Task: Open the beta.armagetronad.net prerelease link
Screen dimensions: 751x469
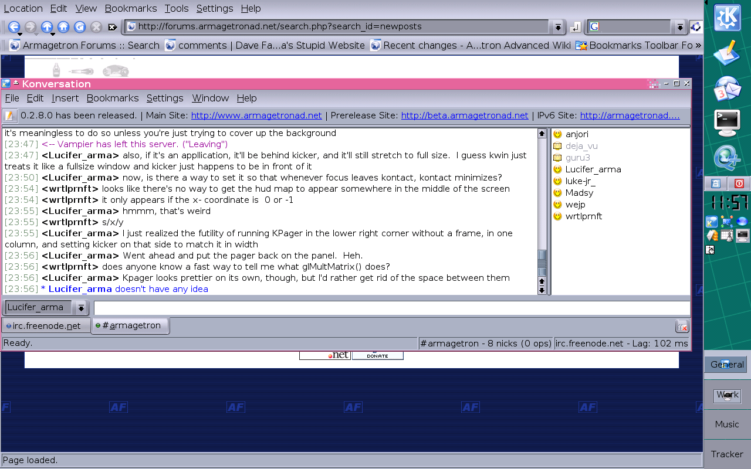Action: point(465,116)
